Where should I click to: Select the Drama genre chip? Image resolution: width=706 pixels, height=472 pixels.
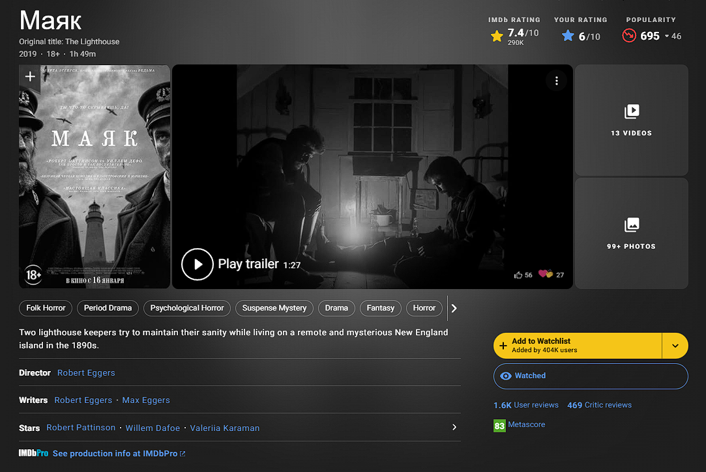coord(336,308)
